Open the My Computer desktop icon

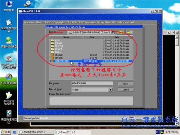(9, 6)
